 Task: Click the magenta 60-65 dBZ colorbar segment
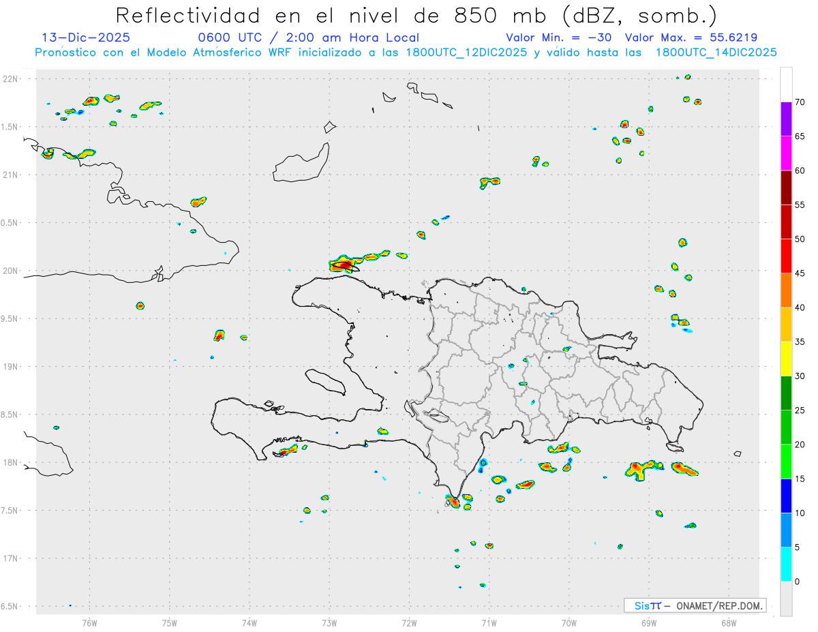[x=786, y=153]
